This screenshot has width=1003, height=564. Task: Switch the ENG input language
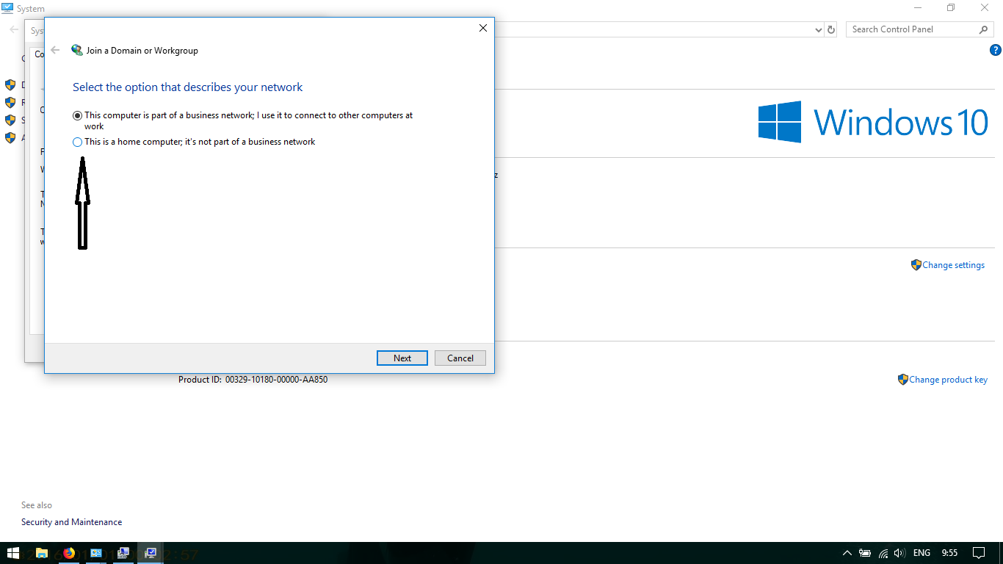921,553
